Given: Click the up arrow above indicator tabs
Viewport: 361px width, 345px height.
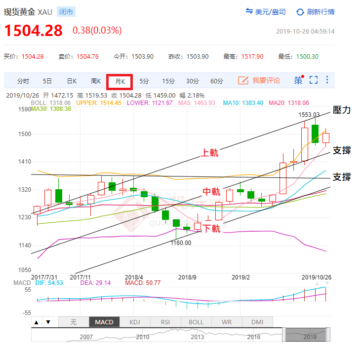Looking at the screenshot, I should [37, 322].
